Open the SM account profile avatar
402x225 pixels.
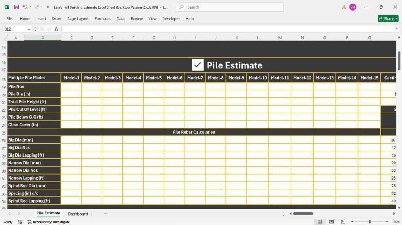tap(353, 7)
